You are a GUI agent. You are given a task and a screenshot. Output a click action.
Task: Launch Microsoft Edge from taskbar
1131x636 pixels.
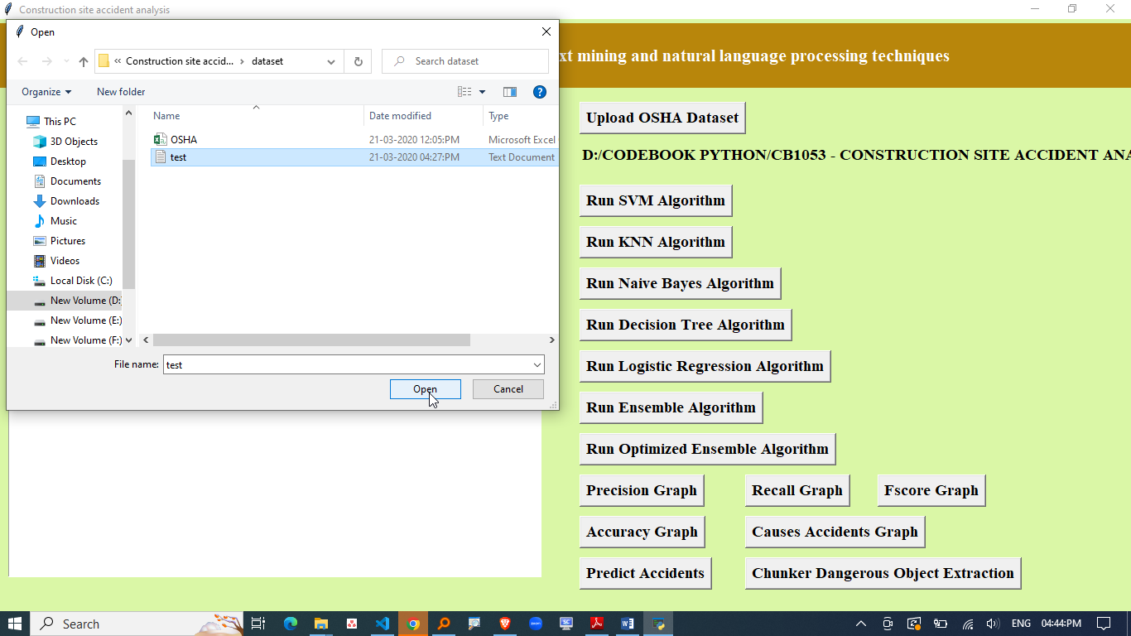click(x=291, y=624)
